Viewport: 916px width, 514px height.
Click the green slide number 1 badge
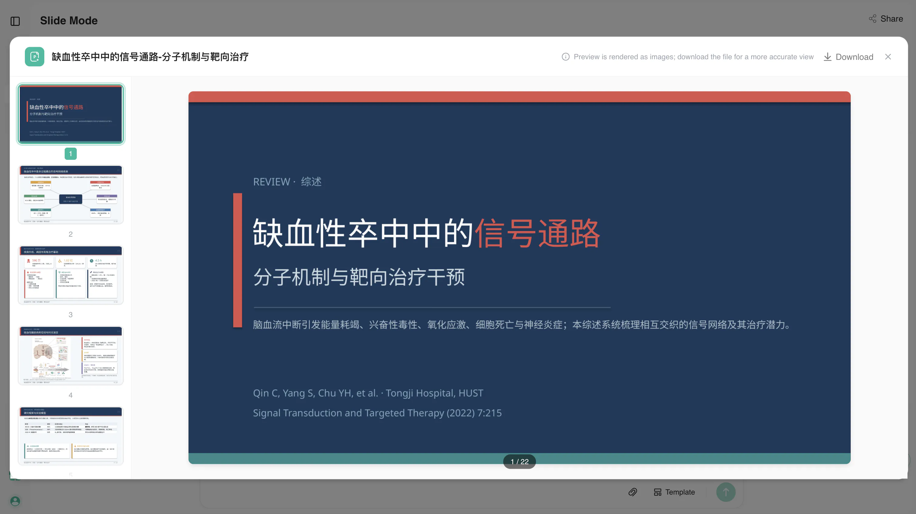(x=70, y=154)
